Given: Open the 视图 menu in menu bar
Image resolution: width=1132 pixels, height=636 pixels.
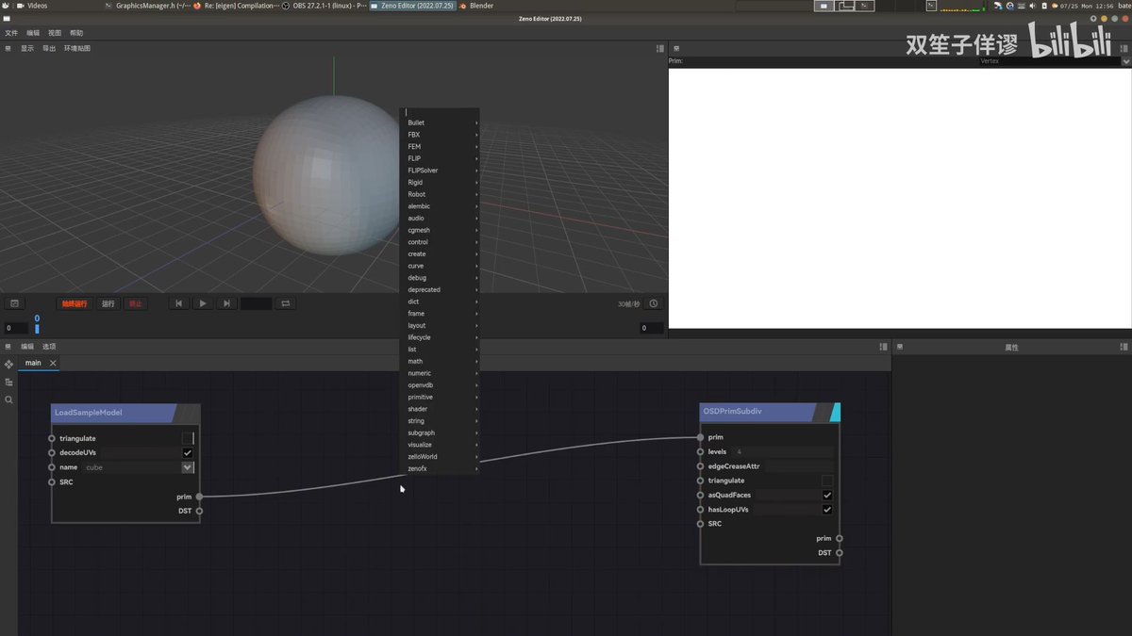Looking at the screenshot, I should click(55, 33).
